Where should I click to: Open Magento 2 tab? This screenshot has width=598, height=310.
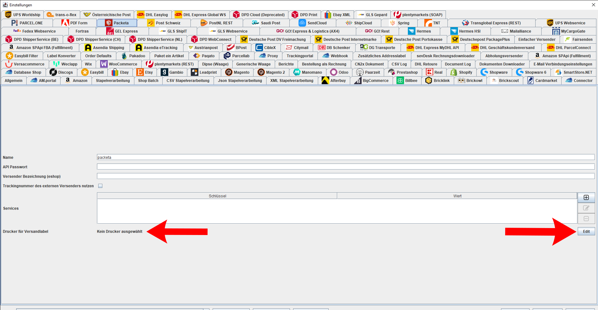point(272,72)
